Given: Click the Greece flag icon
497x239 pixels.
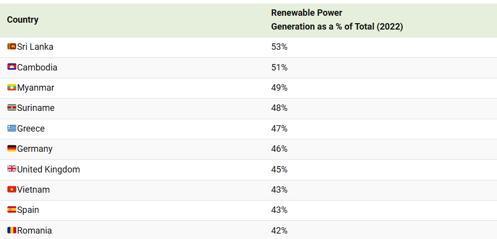Looking at the screenshot, I should [12, 129].
